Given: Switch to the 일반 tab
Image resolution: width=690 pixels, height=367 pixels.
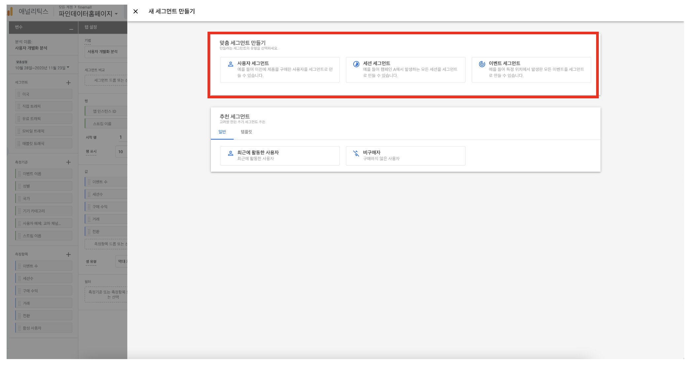Looking at the screenshot, I should coord(222,132).
